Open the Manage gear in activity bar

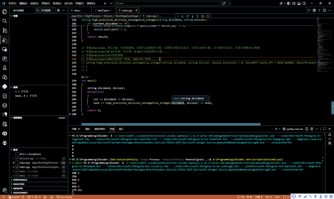(x=5, y=190)
